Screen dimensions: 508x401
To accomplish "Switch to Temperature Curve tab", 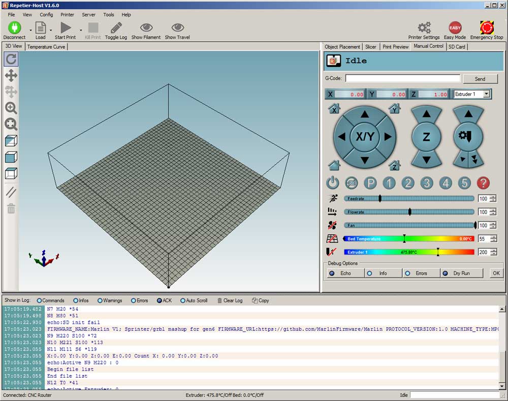I will click(46, 47).
